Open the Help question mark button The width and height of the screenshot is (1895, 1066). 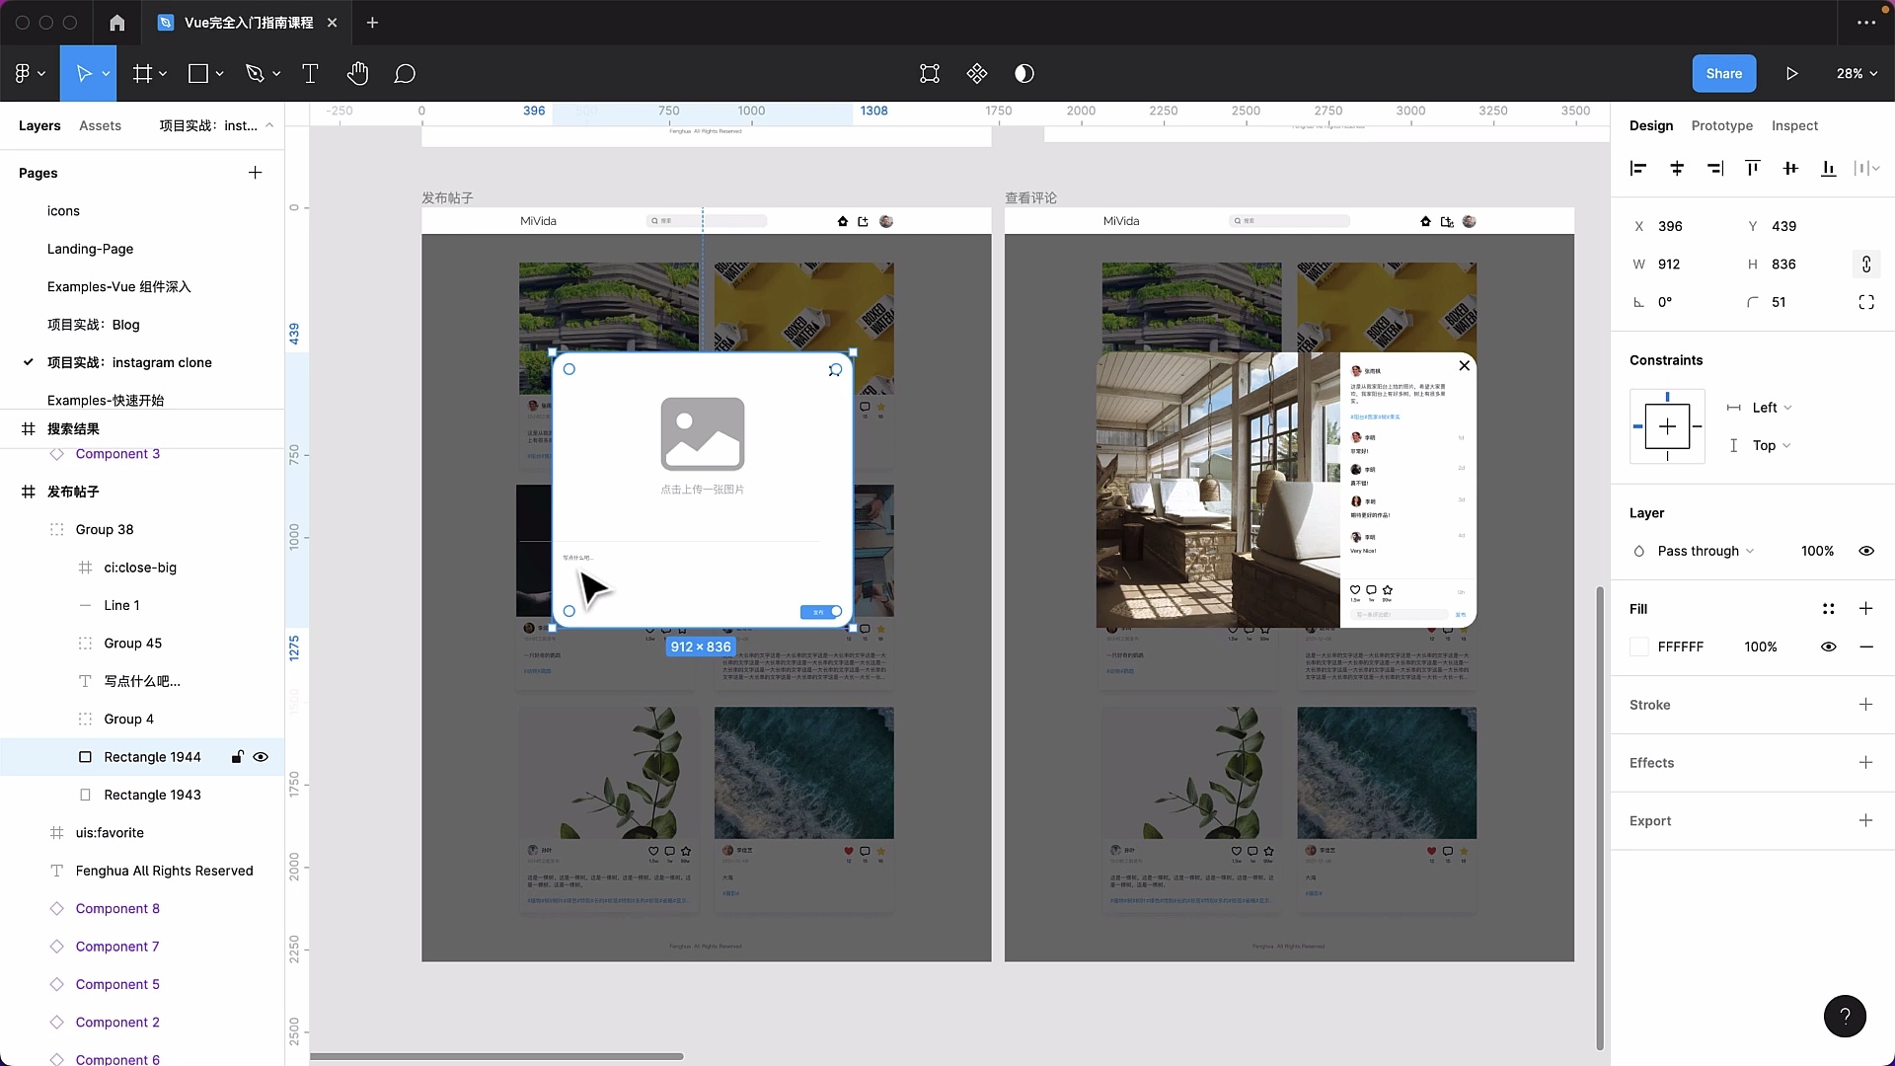click(x=1845, y=1016)
